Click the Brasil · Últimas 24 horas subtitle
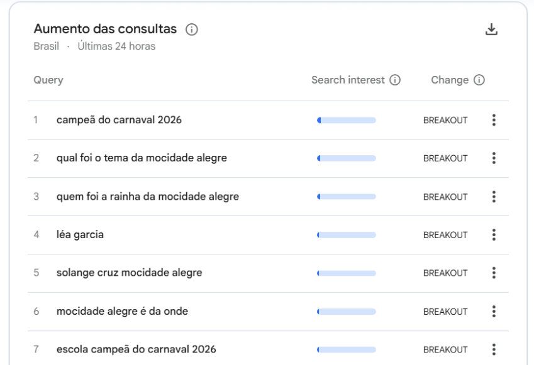This screenshot has width=534, height=365. tap(94, 45)
